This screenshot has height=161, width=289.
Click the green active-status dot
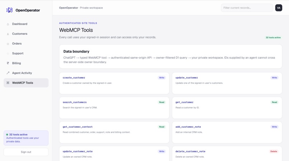(7, 135)
